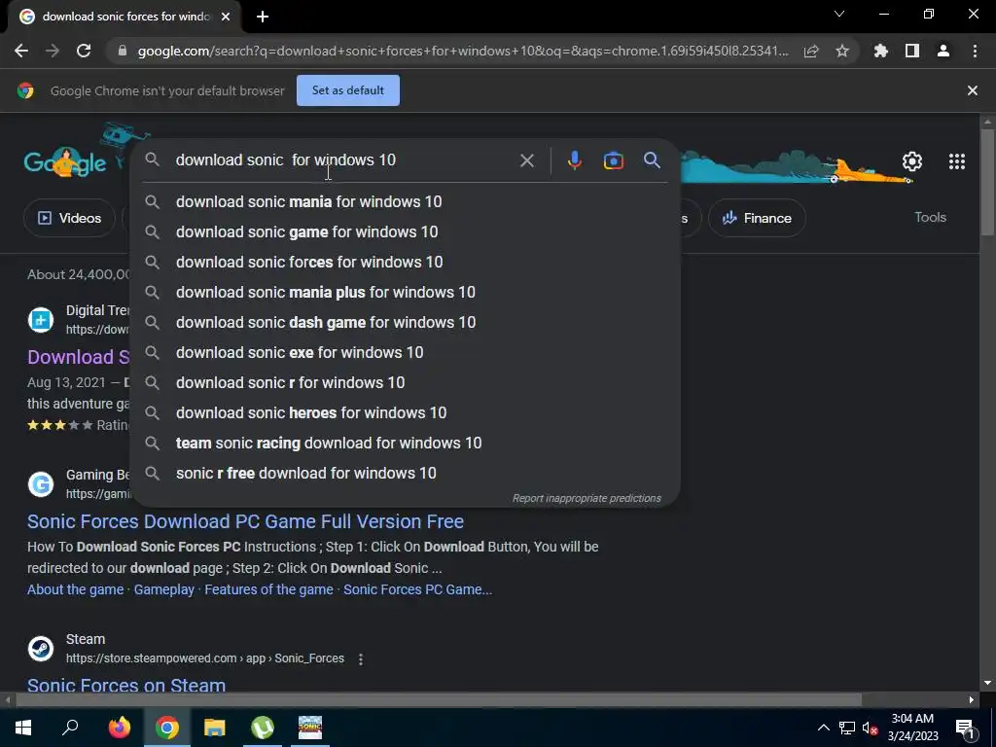
Task: Open the notification center
Action: click(x=965, y=728)
